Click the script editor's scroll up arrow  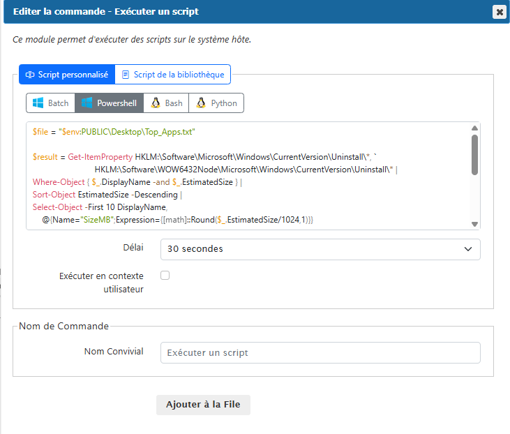click(x=474, y=128)
